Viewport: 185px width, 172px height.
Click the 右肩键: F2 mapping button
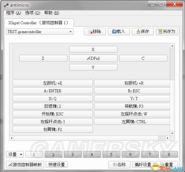[x=52, y=129]
